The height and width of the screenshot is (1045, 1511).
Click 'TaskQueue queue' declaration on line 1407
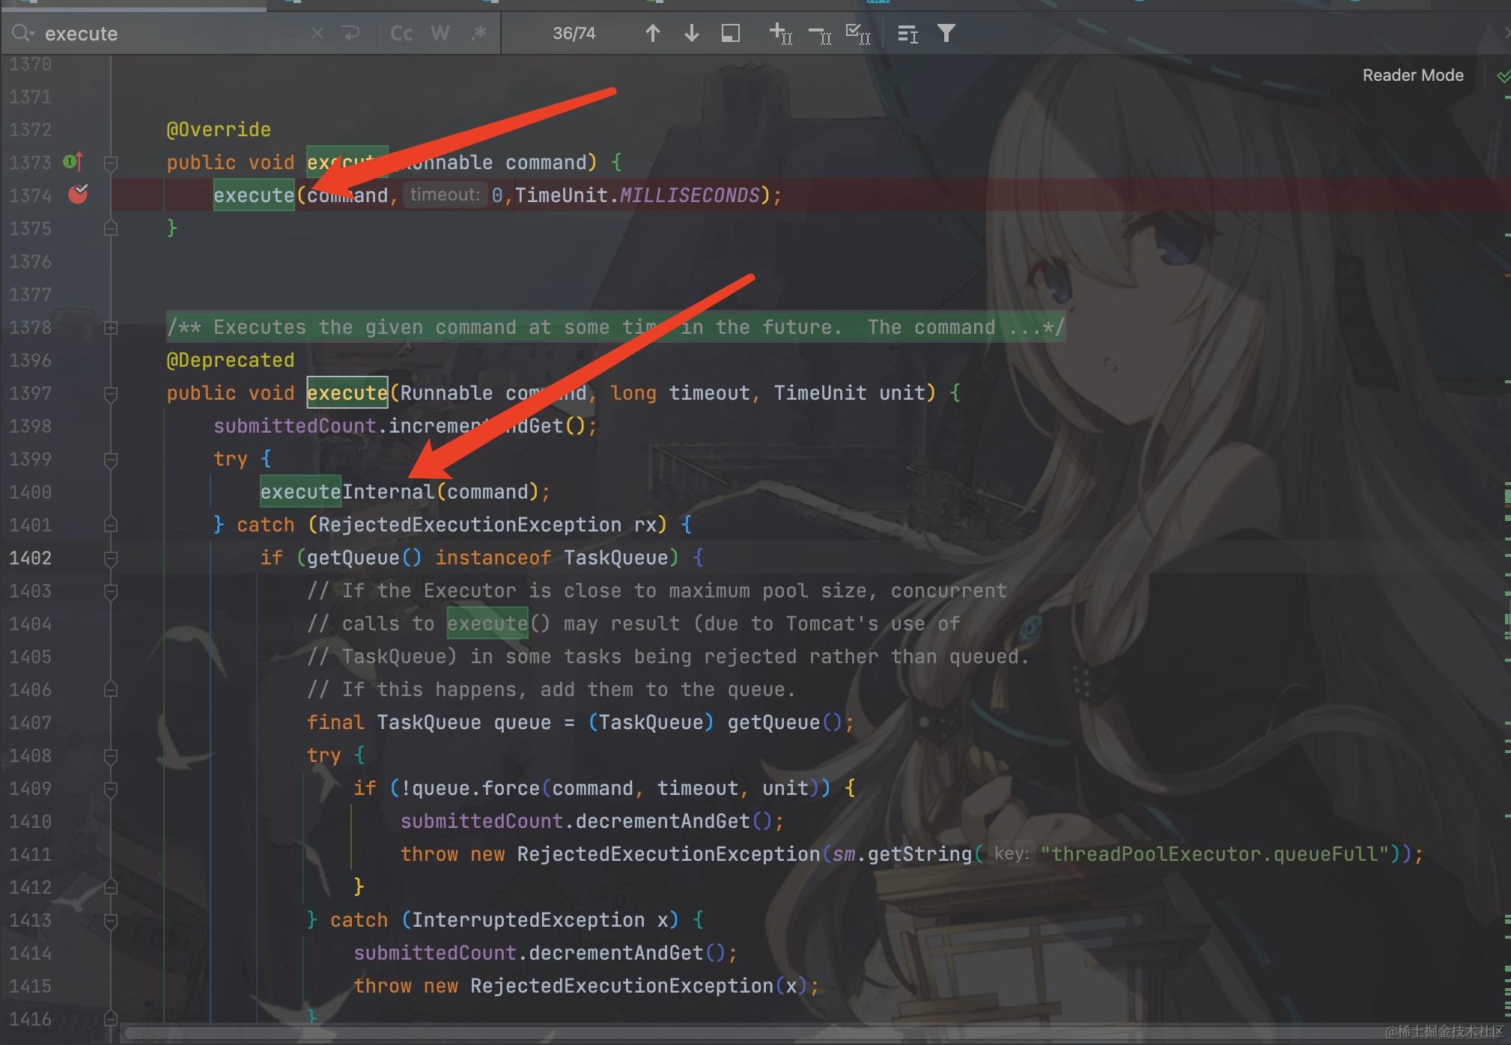pos(464,722)
